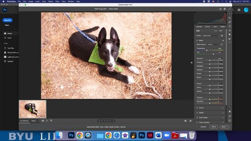
Task: Open the Image menu
Action: (x=31, y=2)
